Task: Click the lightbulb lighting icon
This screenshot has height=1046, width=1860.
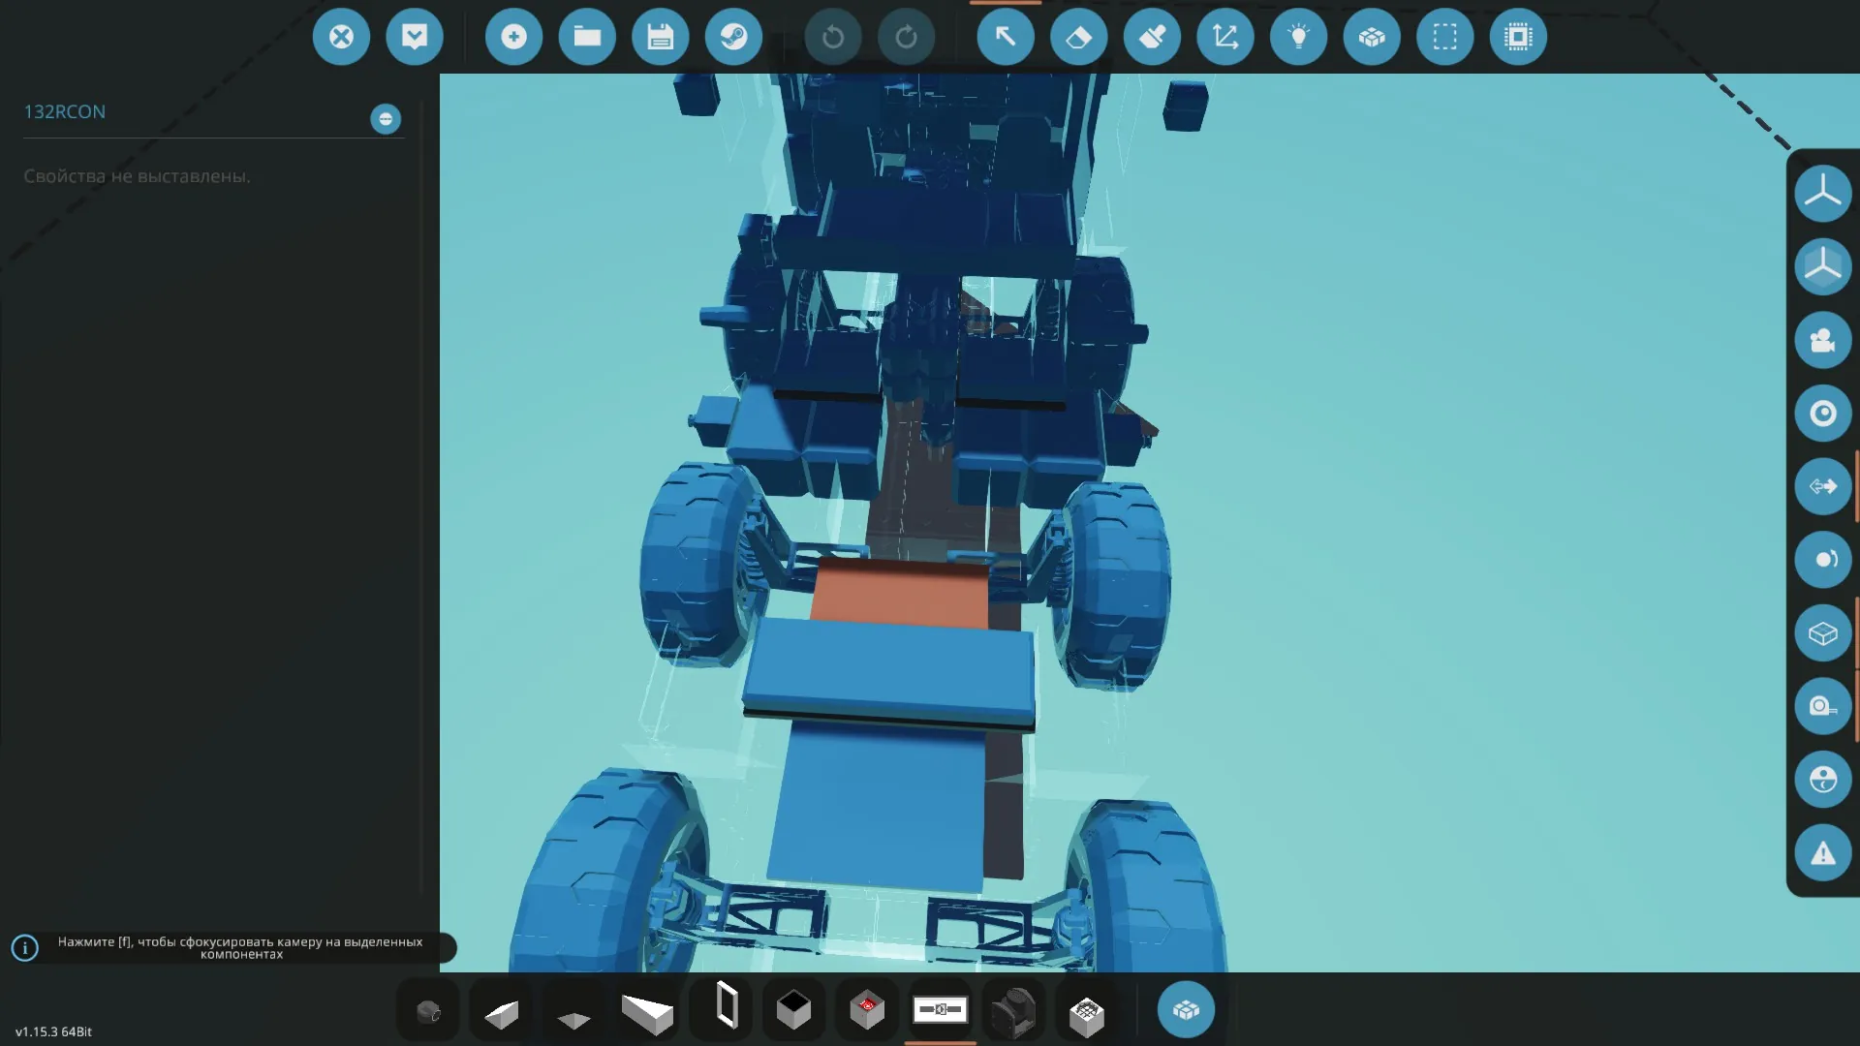Action: (x=1298, y=37)
